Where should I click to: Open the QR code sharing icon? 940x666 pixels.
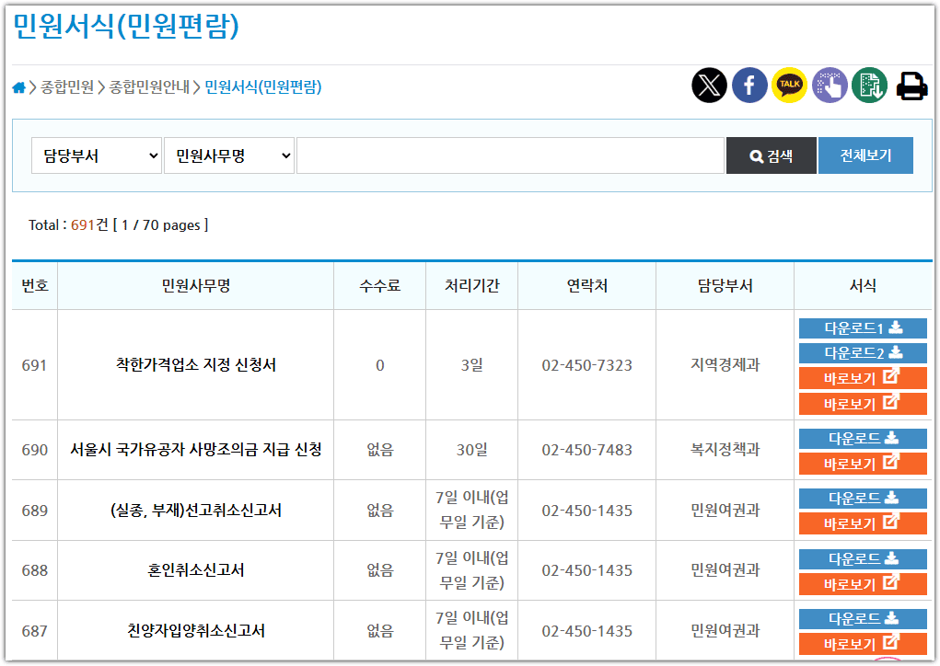(x=828, y=86)
